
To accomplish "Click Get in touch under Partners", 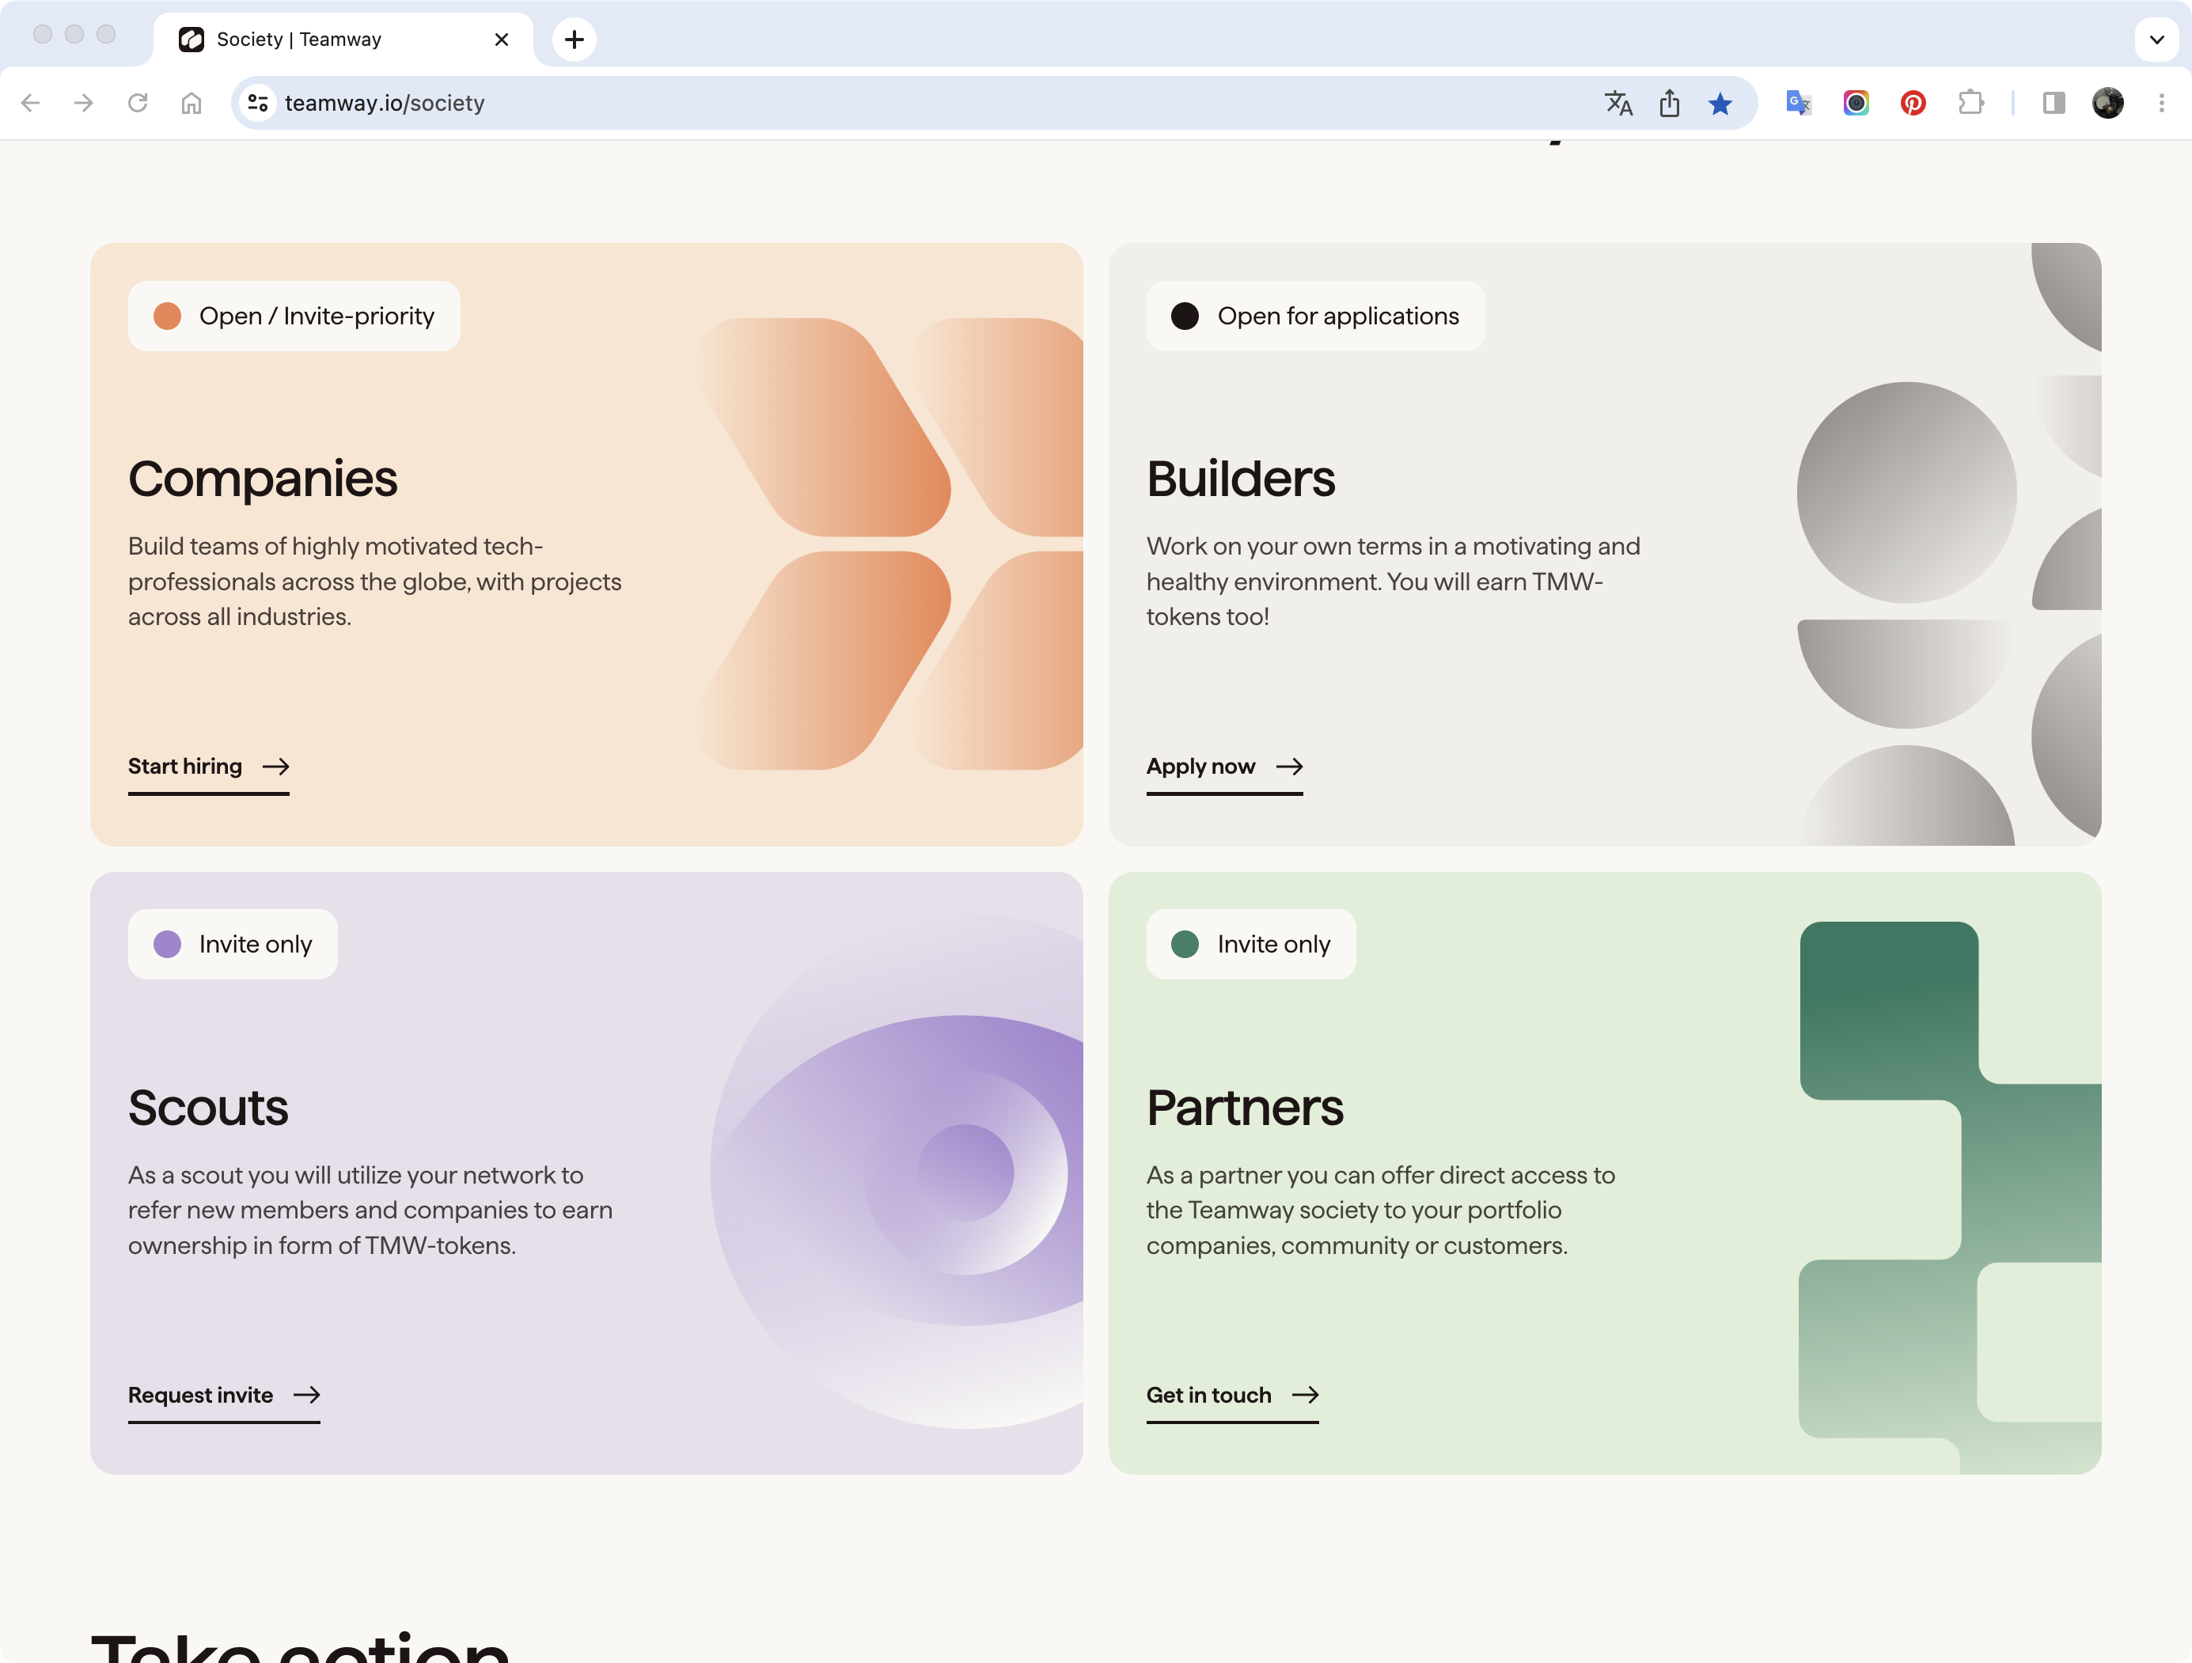I will [x=1208, y=1395].
